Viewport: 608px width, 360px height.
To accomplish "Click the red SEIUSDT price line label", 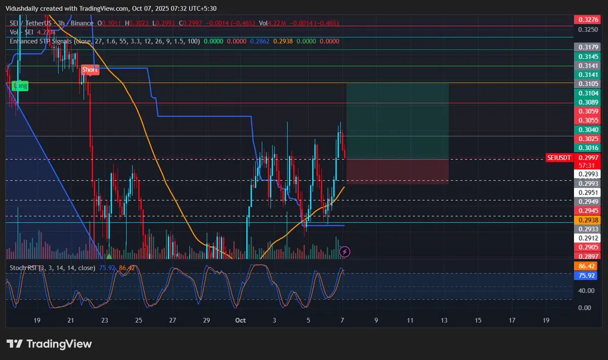I will 559,157.
